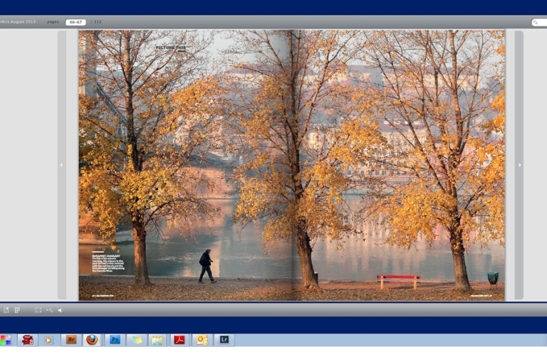Viewport: 547px width, 364px height.
Task: Go to the previous page spread
Action: point(61,165)
